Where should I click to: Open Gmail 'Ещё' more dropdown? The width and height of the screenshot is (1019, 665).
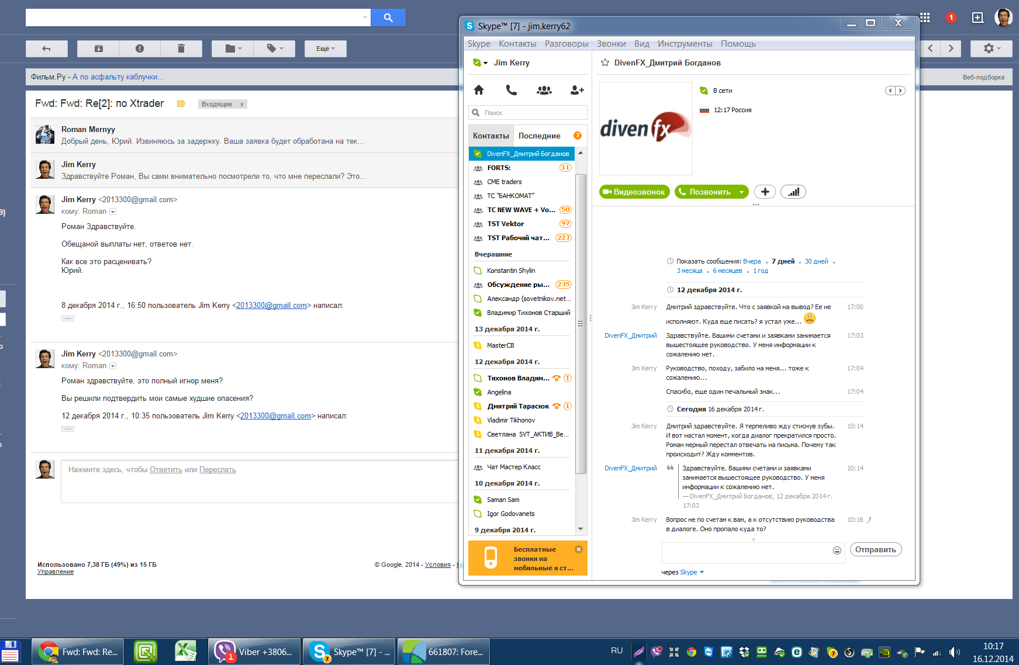click(326, 49)
